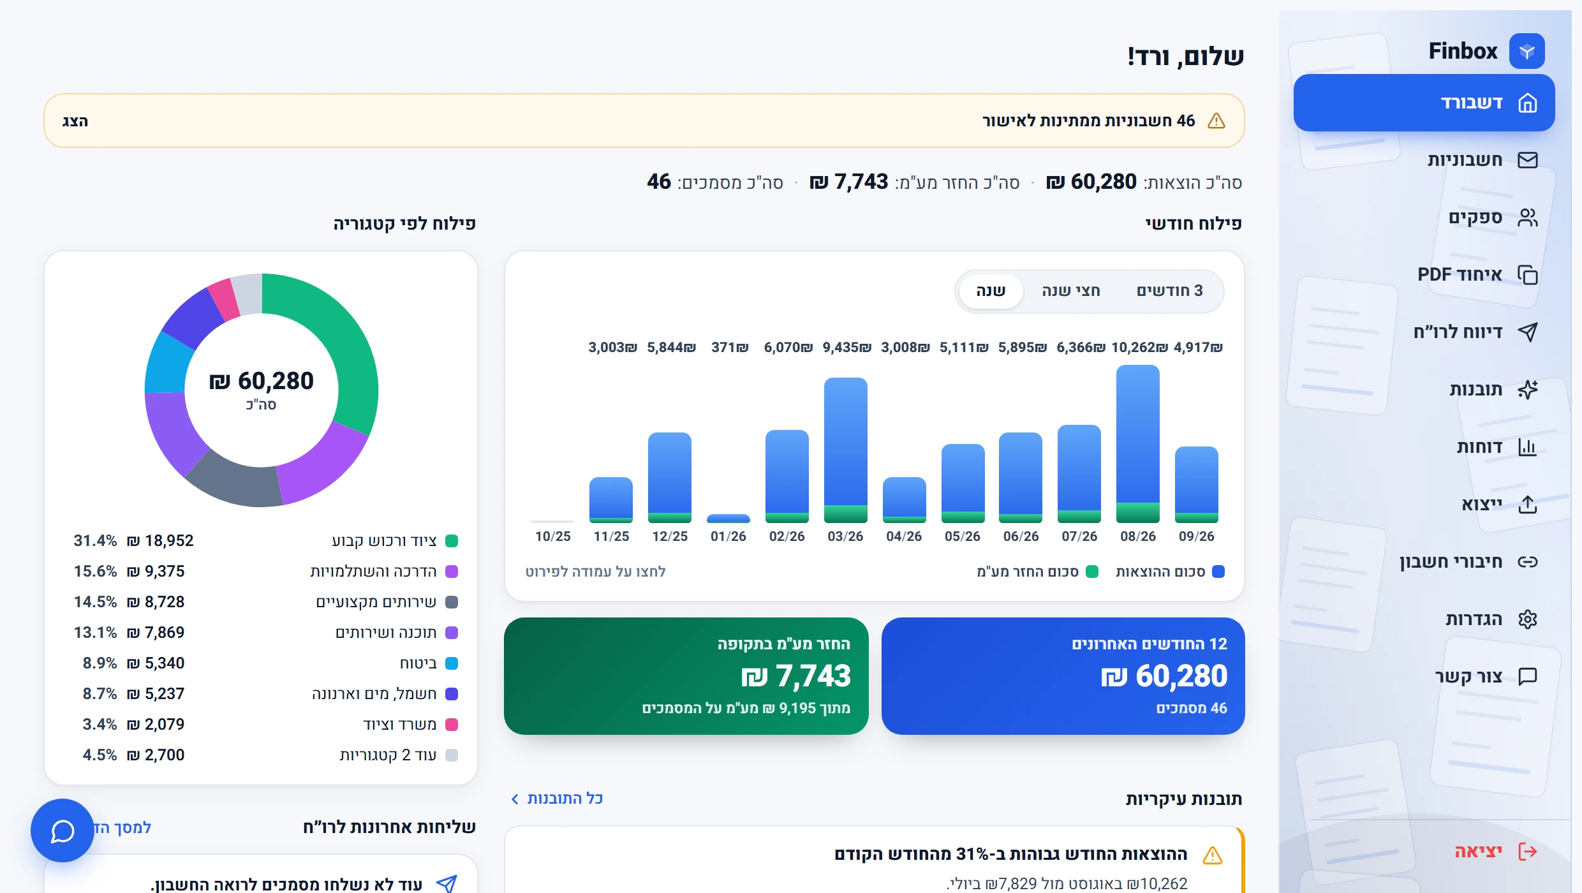Image resolution: width=1582 pixels, height=893 pixels.
Task: Click the copy icon for איחוד PDF
Action: 1527,275
